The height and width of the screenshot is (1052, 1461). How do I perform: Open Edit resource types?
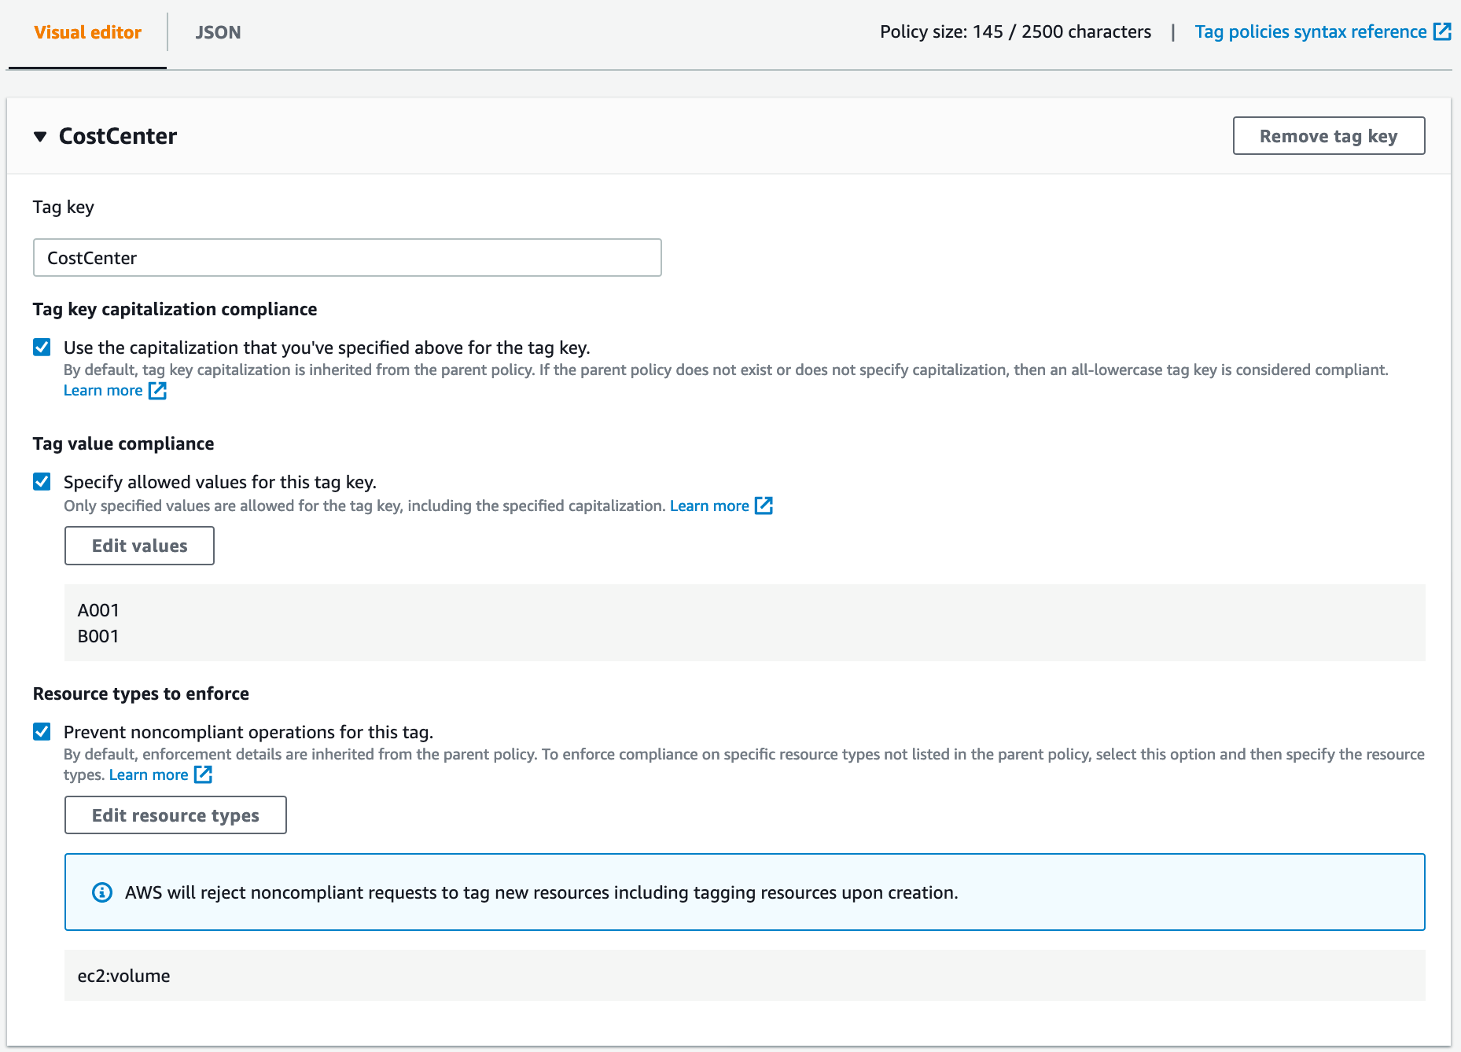pos(175,815)
